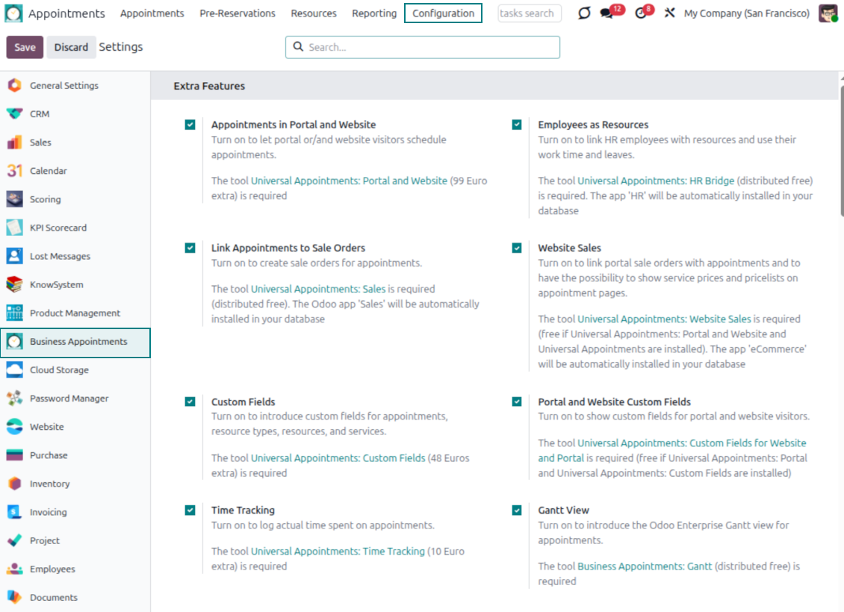This screenshot has width=844, height=612.
Task: Open the Configuration menu
Action: point(443,13)
